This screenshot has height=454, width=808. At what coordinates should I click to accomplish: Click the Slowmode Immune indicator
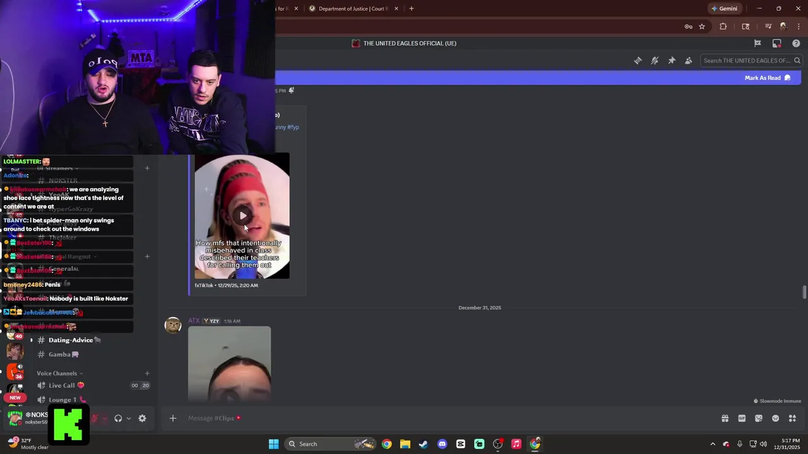click(x=777, y=401)
